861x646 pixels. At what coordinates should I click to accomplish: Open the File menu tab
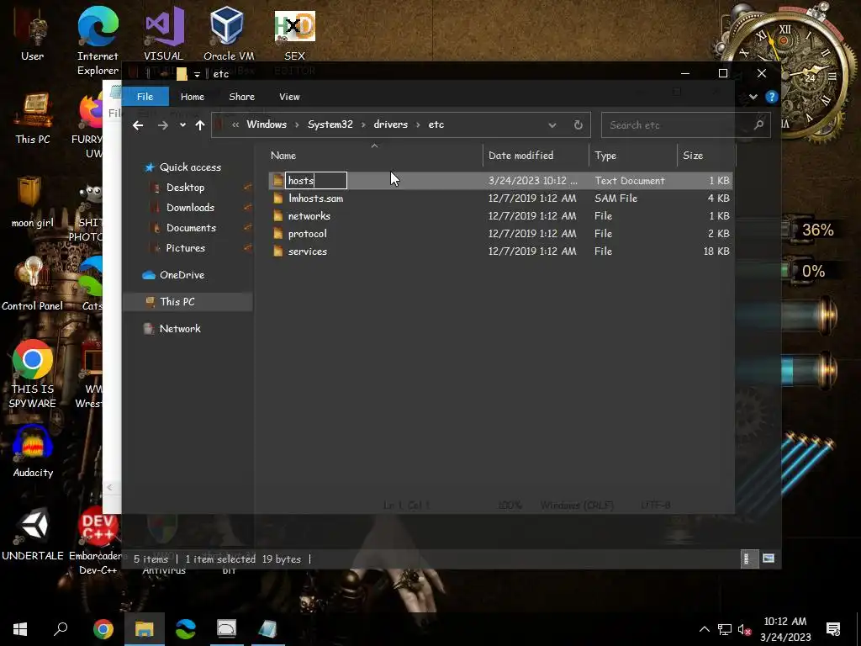145,97
